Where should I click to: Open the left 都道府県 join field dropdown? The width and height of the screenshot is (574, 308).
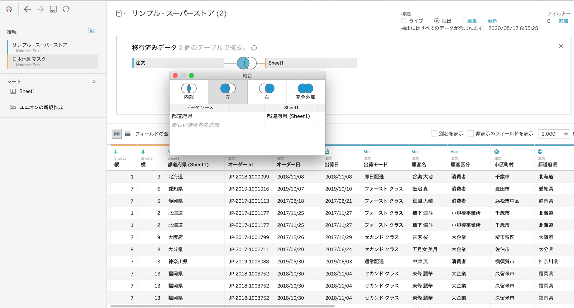[x=200, y=116]
